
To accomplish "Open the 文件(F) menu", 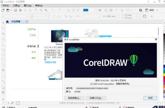I will pyautogui.click(x=5, y=6).
